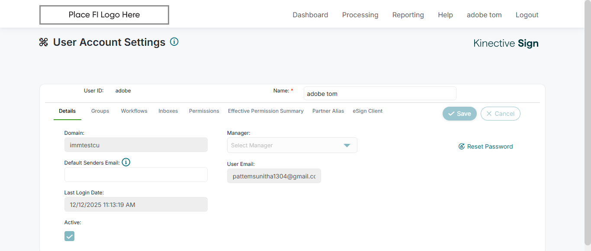Click the User Account Settings info icon
Viewport: 591px width, 251px height.
pyautogui.click(x=174, y=42)
